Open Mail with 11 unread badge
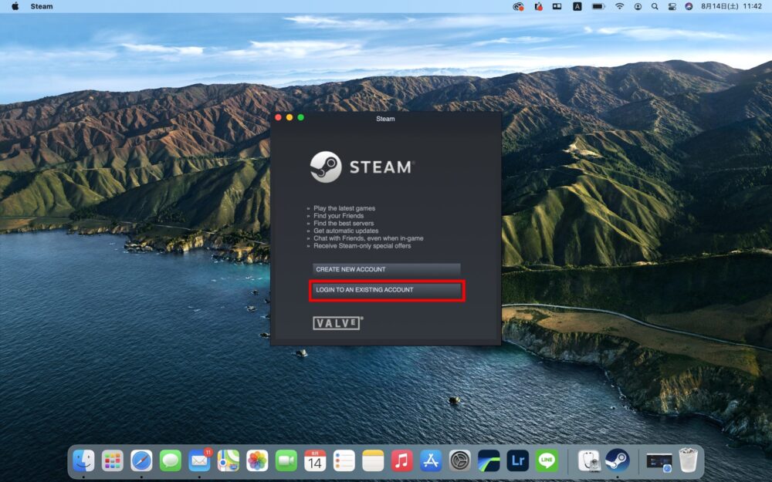The width and height of the screenshot is (772, 482). 199,461
